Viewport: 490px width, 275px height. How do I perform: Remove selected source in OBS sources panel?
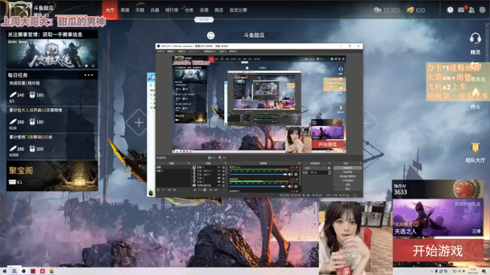(200, 190)
